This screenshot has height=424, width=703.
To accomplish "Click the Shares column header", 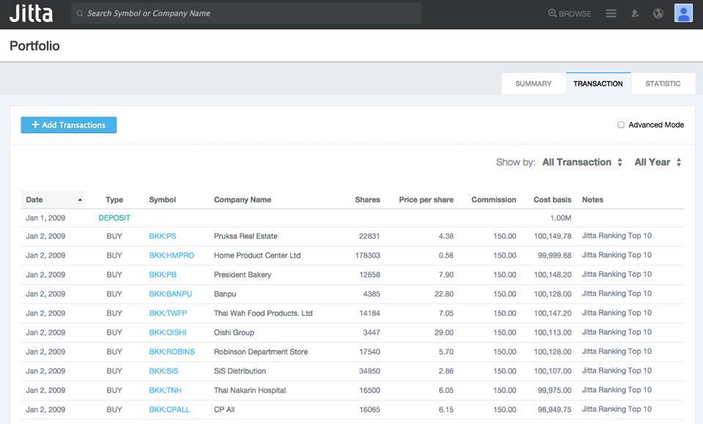I will tap(368, 199).
